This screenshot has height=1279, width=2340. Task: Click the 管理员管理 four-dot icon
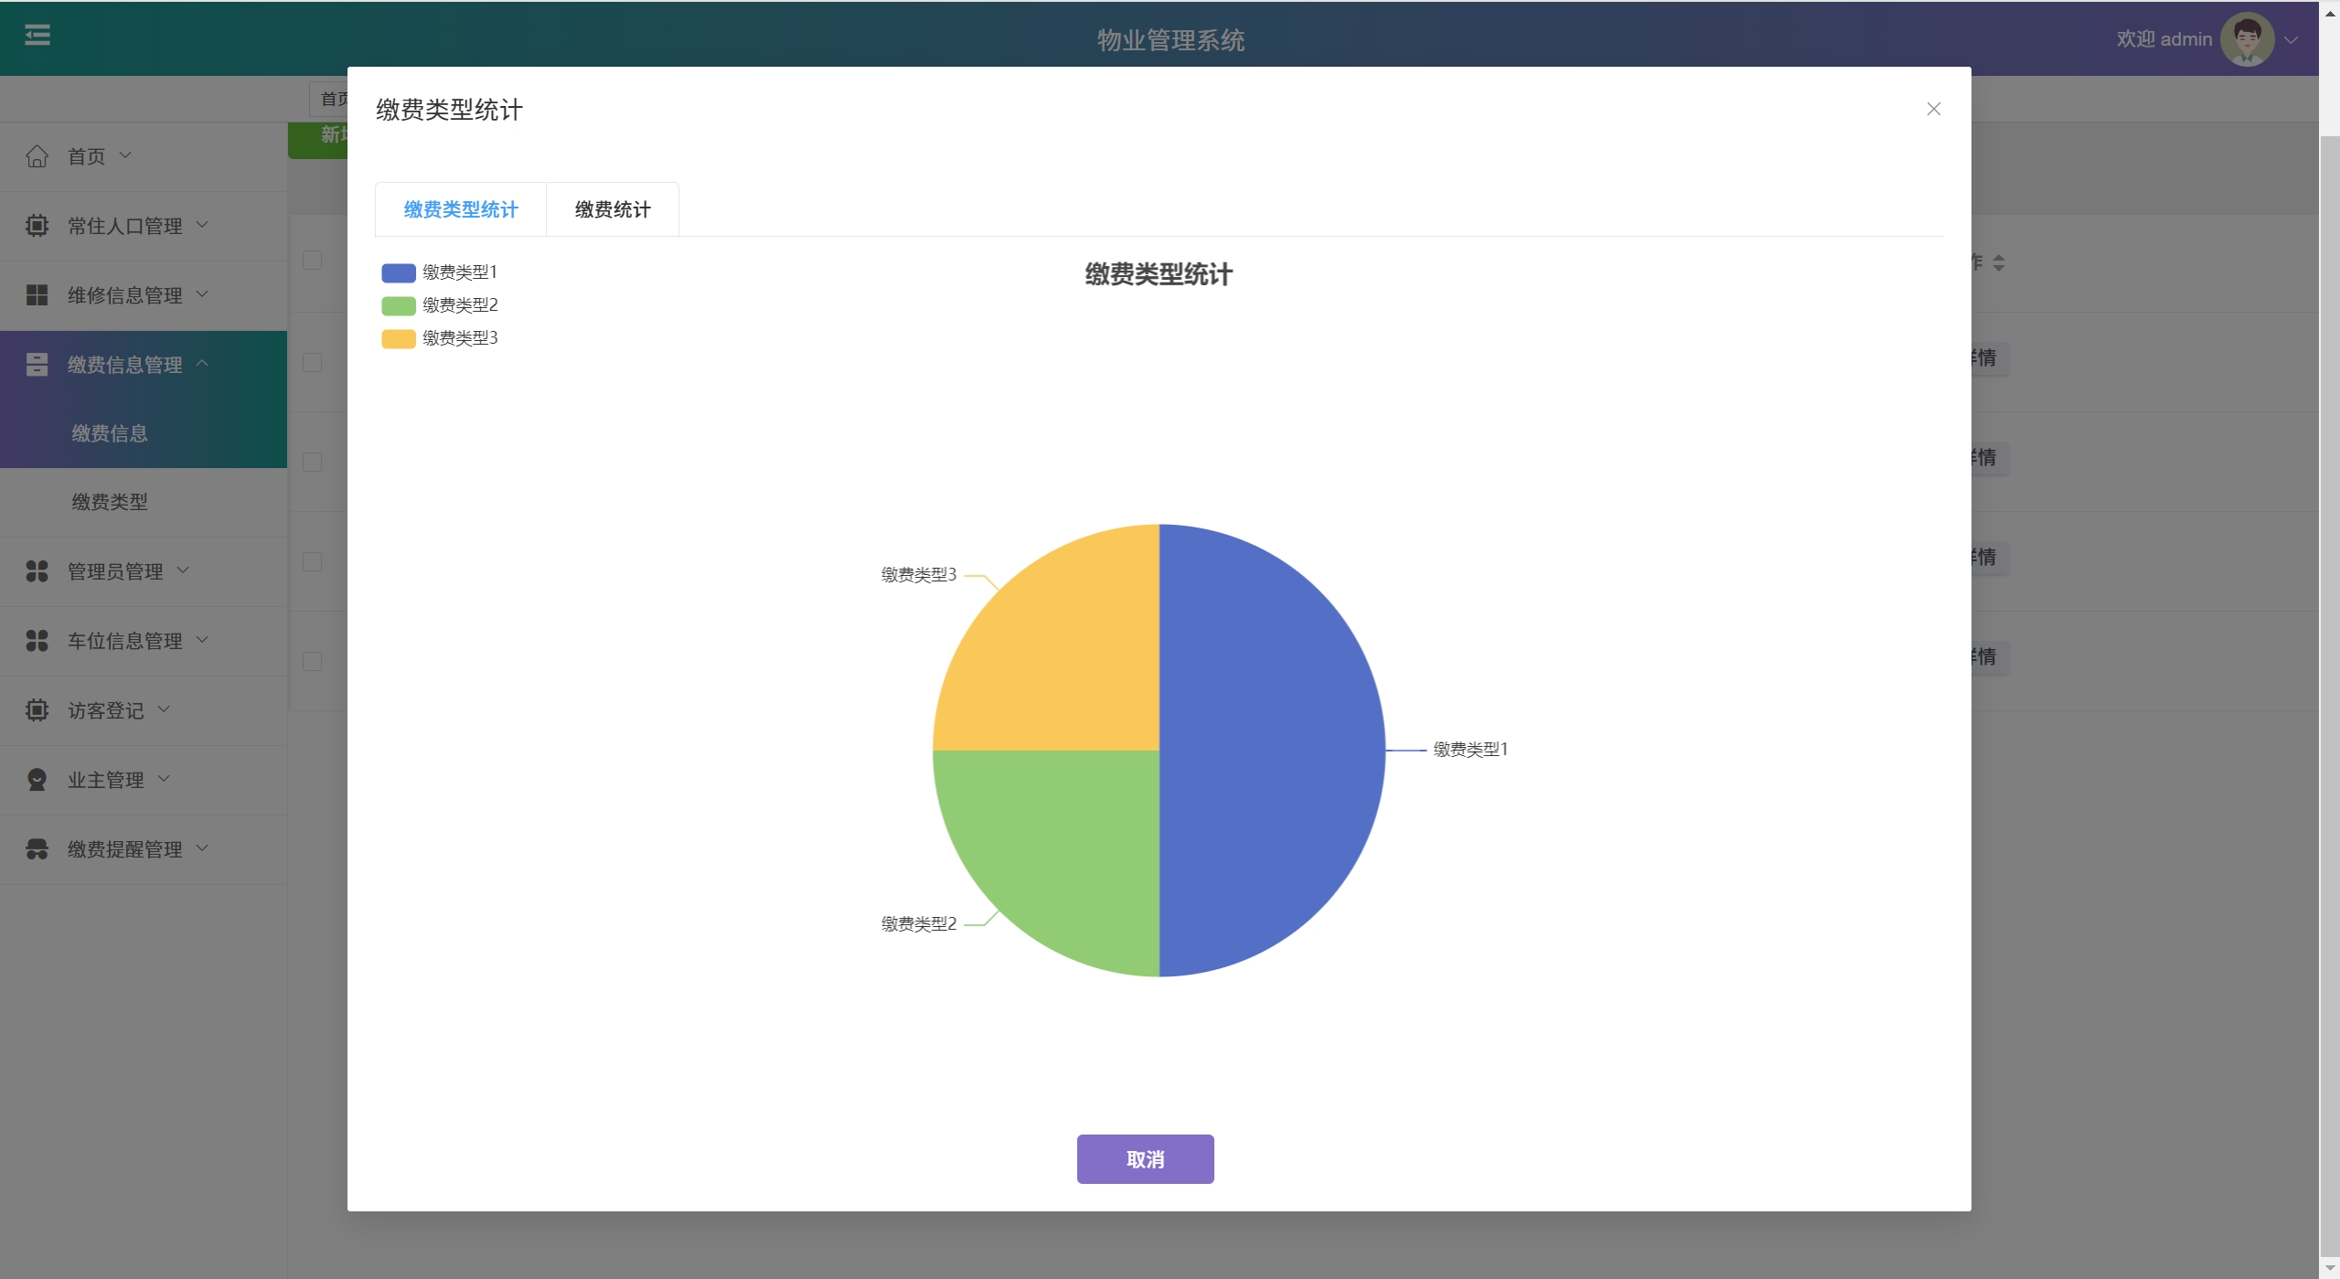pyautogui.click(x=37, y=571)
